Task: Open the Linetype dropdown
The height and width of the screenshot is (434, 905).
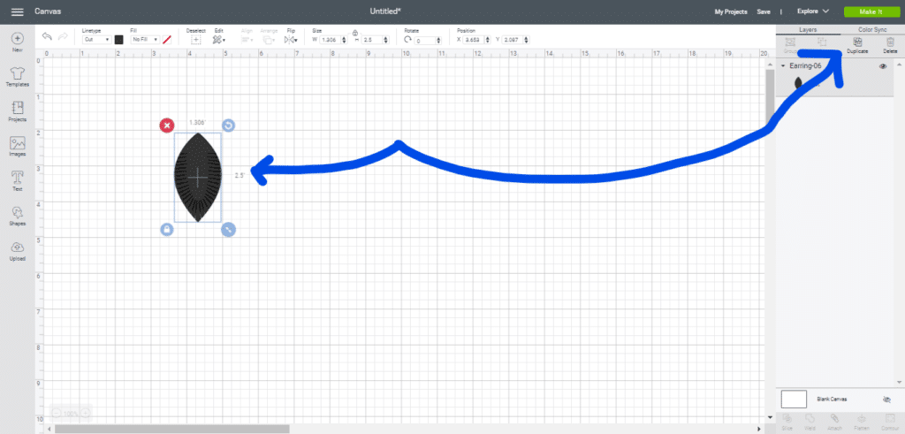Action: [96, 40]
